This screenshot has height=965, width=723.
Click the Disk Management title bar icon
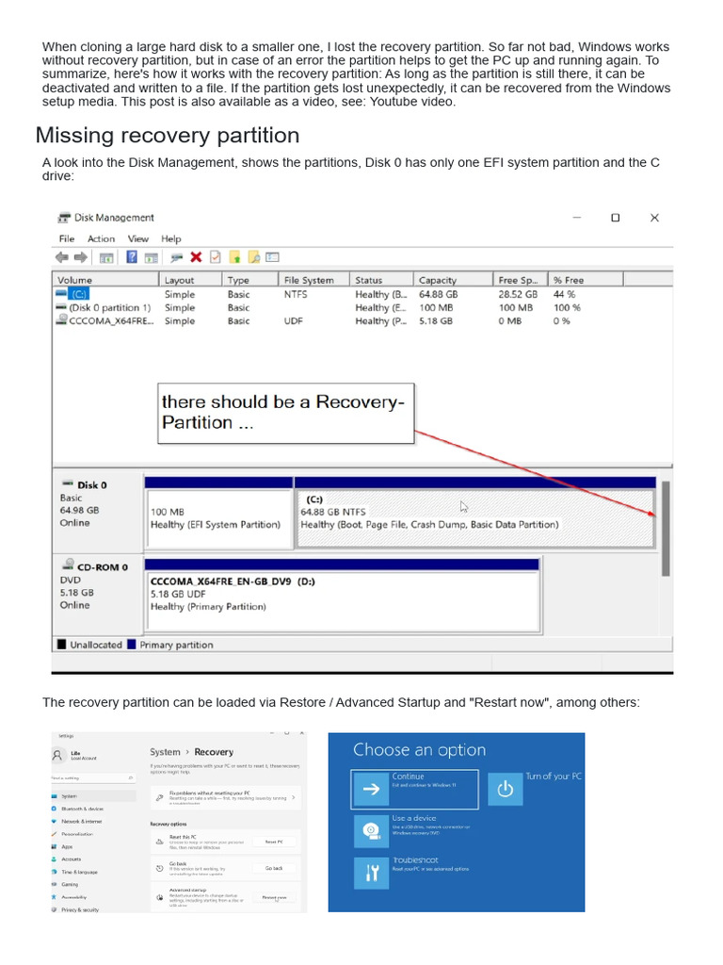(x=64, y=218)
